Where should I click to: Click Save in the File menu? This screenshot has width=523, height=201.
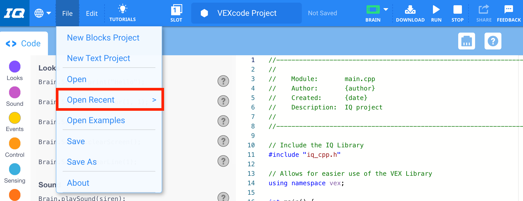(76, 141)
